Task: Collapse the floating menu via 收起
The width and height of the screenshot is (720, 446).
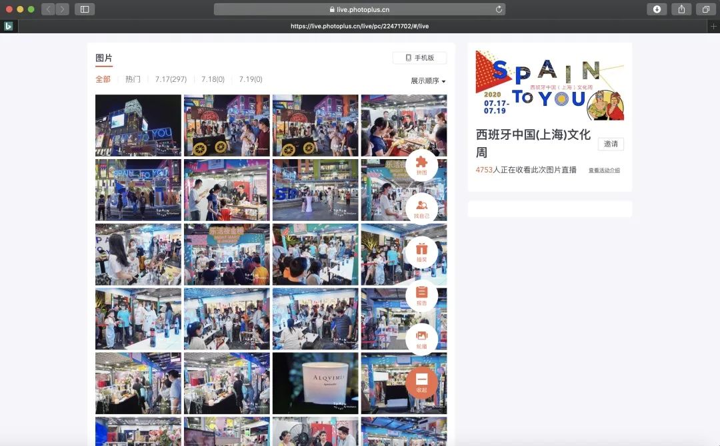Action: click(422, 383)
